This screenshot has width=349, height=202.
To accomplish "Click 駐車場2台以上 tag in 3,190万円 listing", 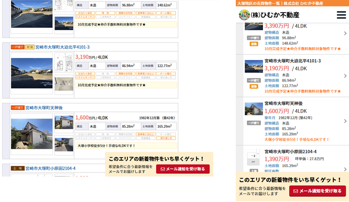I will tap(146, 74).
